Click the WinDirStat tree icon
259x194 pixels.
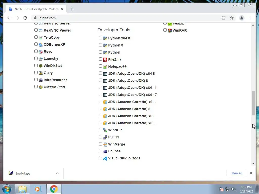pos(41,66)
